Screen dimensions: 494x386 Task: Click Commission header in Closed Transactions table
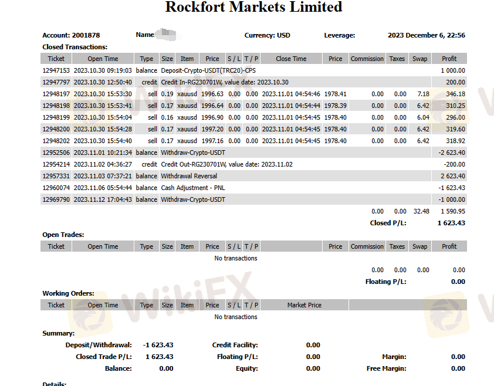(x=367, y=59)
